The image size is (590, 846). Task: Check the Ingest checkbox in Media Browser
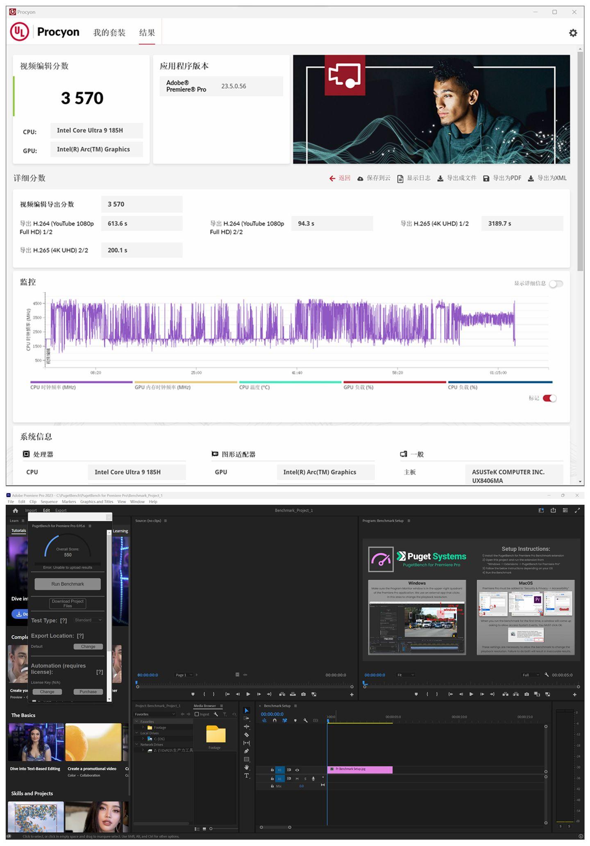(197, 714)
